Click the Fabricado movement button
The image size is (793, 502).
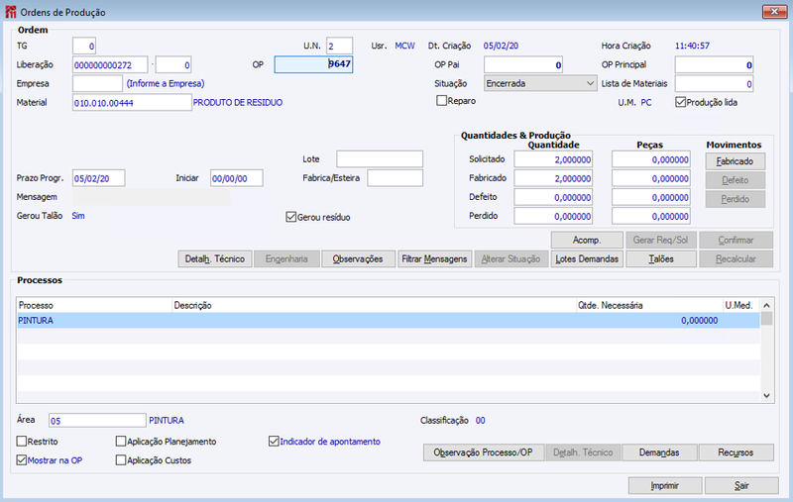pyautogui.click(x=735, y=161)
